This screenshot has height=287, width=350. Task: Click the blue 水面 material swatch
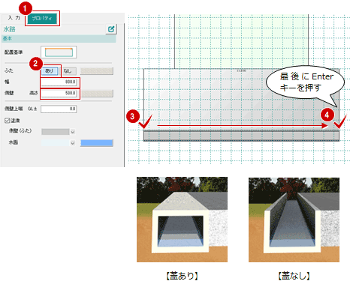click(97, 143)
